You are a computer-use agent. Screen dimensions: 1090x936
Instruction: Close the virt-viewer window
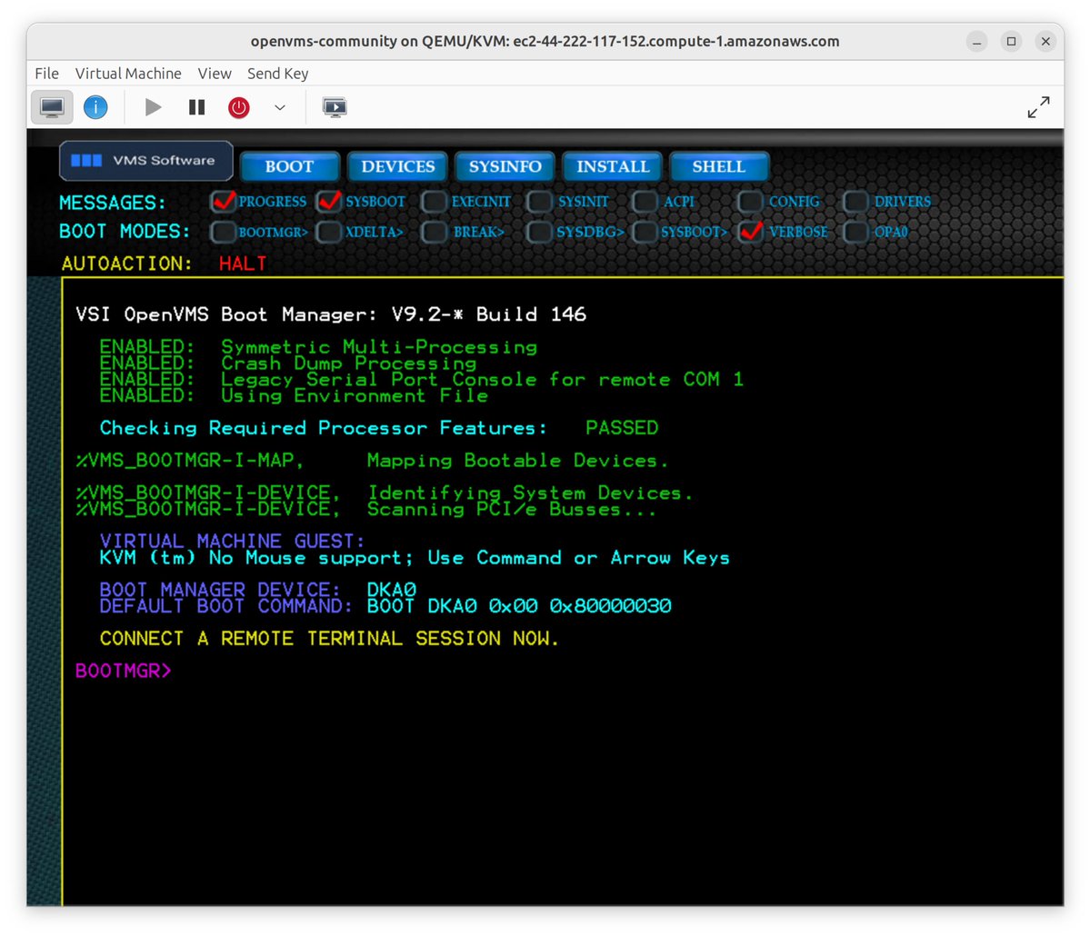[x=1045, y=42]
